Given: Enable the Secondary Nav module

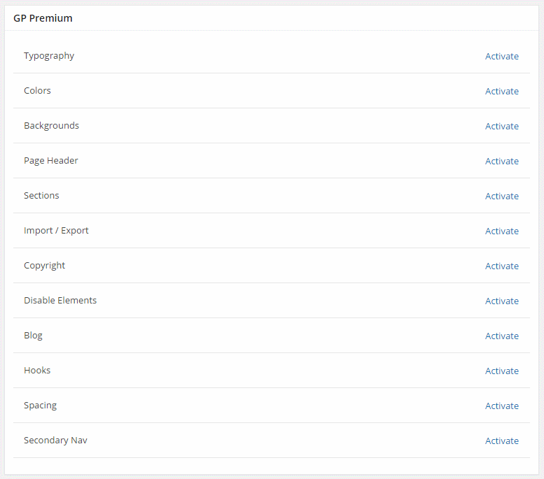Looking at the screenshot, I should 501,441.
